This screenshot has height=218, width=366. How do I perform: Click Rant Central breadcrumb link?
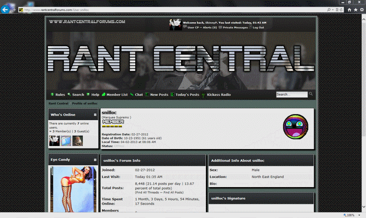[x=58, y=103]
